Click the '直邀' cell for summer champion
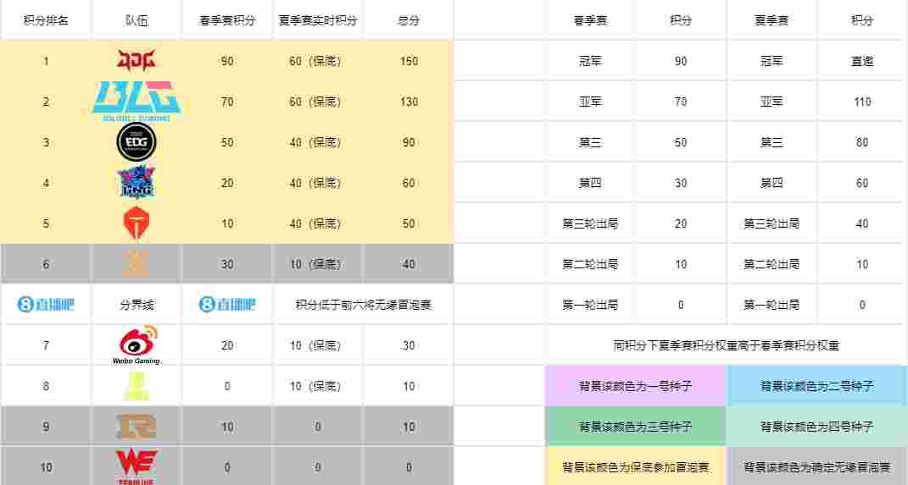 pos(861,61)
